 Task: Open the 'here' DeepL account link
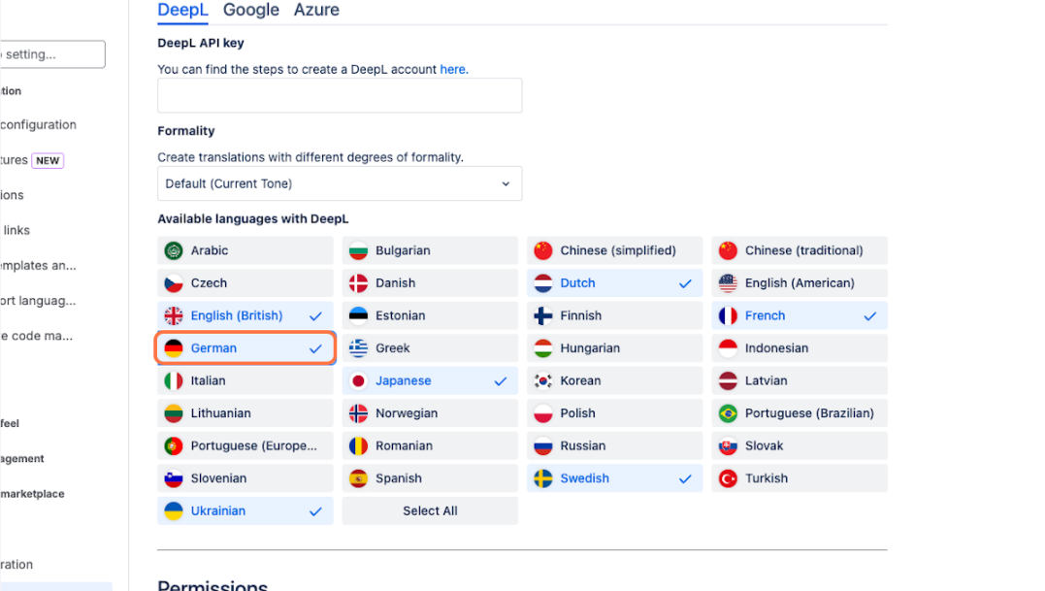(452, 69)
